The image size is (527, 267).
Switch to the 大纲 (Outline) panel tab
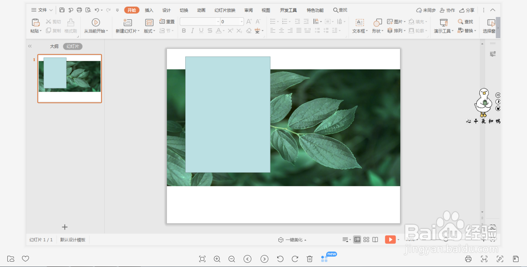coord(54,46)
